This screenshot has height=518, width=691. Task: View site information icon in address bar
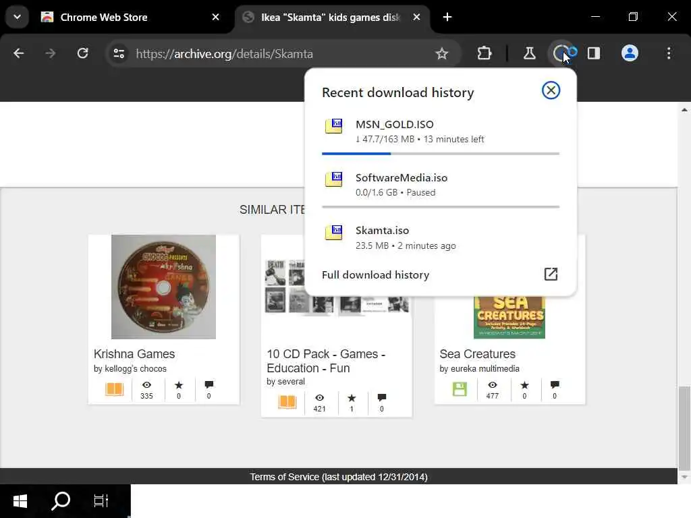(119, 54)
